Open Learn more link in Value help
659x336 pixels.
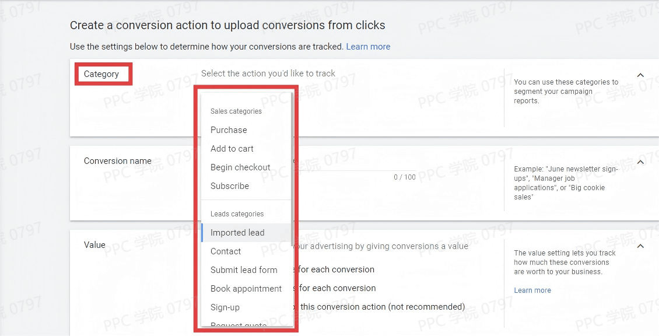(x=532, y=290)
